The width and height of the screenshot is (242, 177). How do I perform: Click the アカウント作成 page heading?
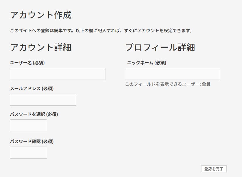point(41,15)
